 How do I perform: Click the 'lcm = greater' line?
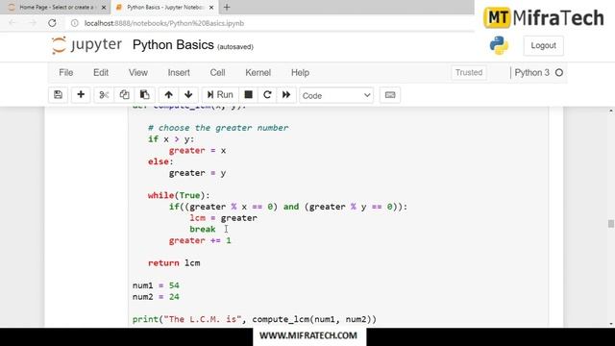pyautogui.click(x=224, y=218)
